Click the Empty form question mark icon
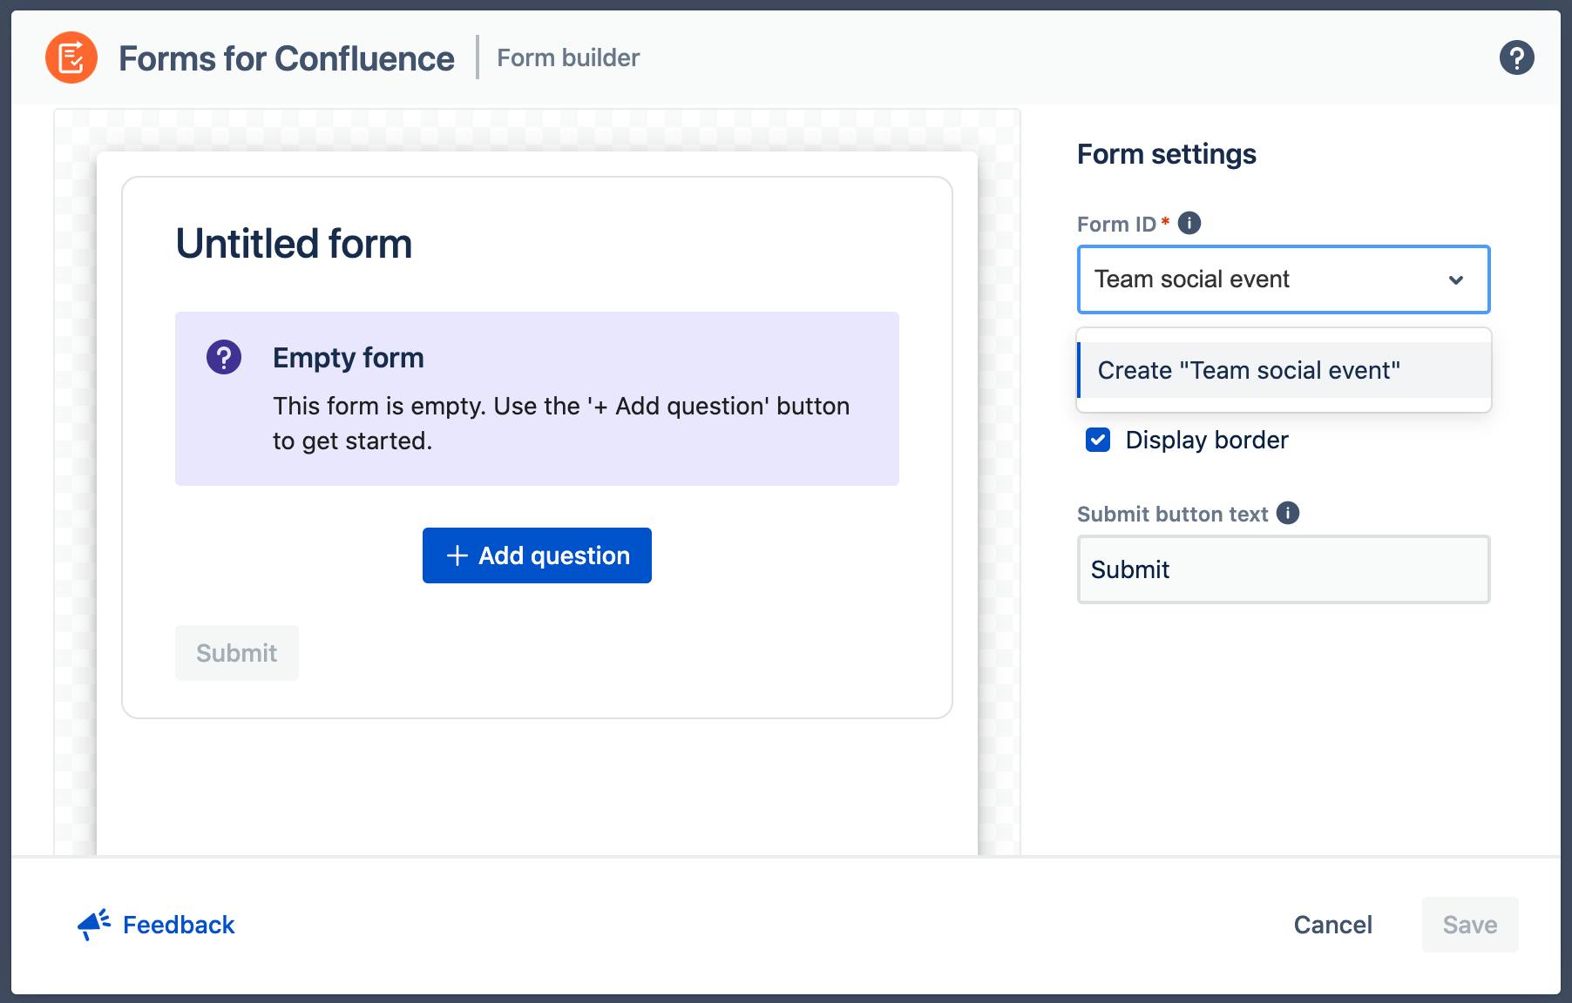 pos(223,357)
